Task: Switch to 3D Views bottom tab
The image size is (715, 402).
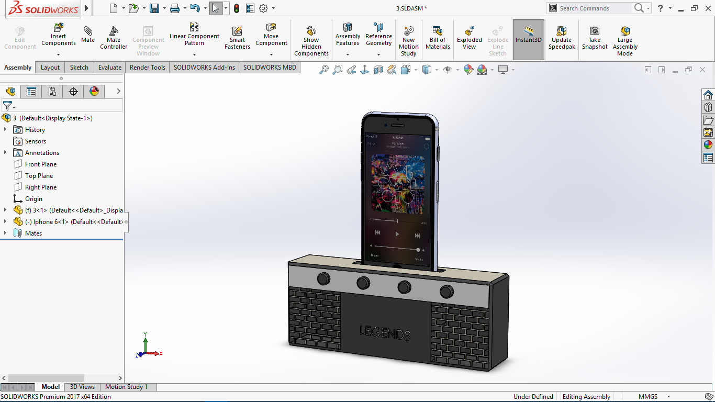Action: (82, 387)
